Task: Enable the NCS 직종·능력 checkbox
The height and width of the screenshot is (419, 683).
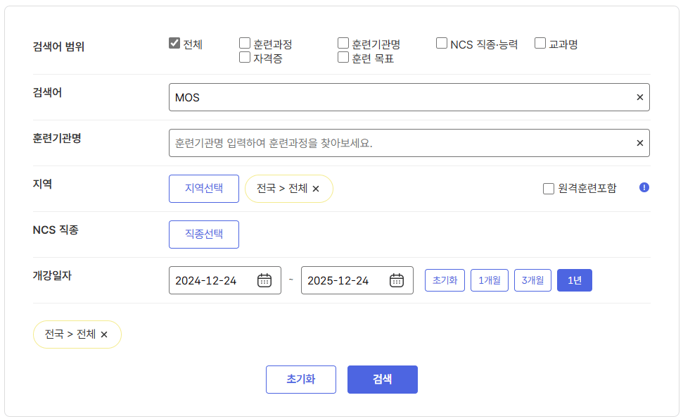Action: [x=442, y=42]
